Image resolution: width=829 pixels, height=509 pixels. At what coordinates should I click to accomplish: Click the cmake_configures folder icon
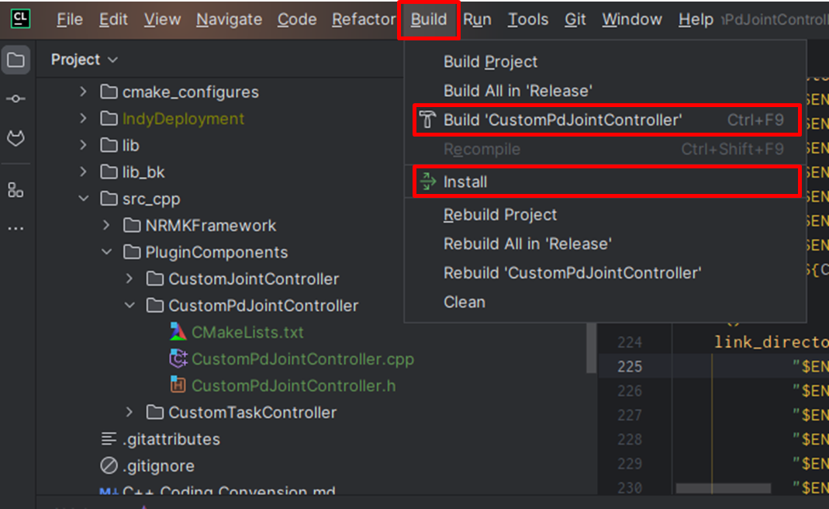(109, 92)
